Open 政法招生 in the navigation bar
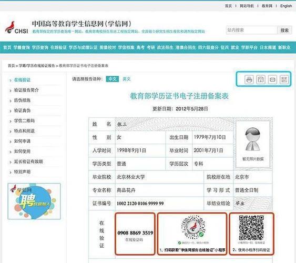This screenshot has height=263, width=296. tap(165, 47)
